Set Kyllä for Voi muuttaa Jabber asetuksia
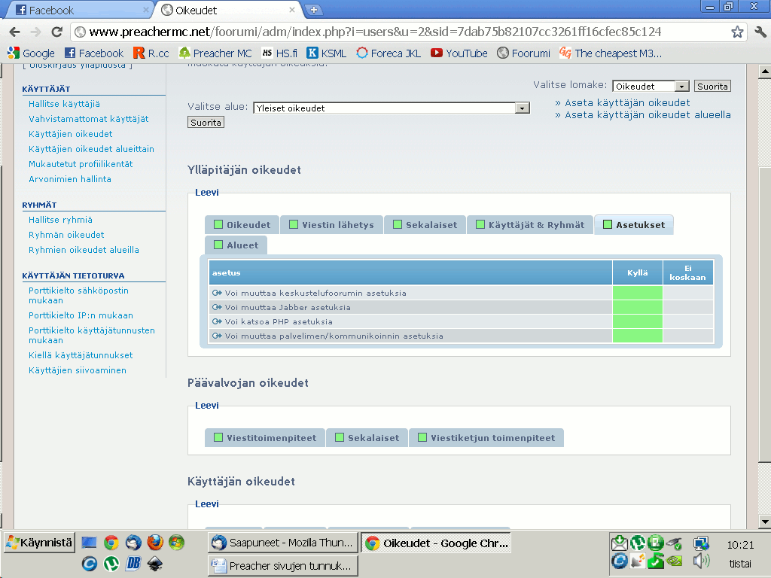Viewport: 771px width, 578px height. click(637, 307)
